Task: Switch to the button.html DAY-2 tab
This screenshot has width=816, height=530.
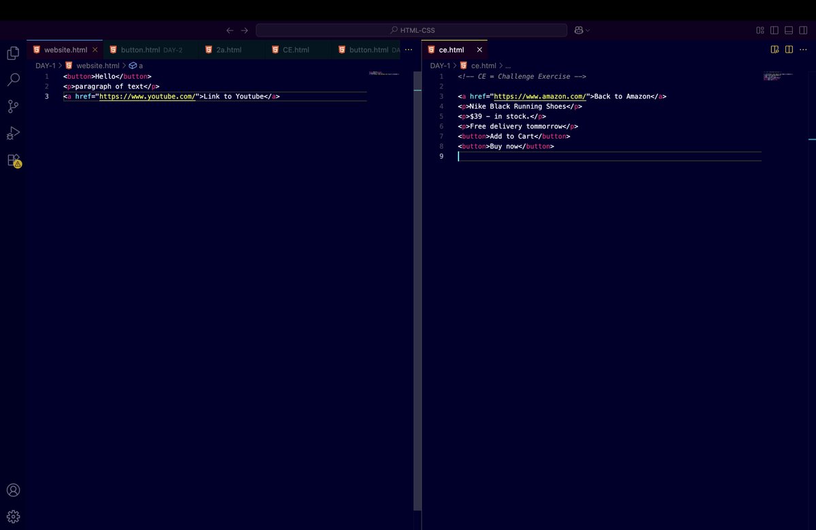Action: click(151, 50)
